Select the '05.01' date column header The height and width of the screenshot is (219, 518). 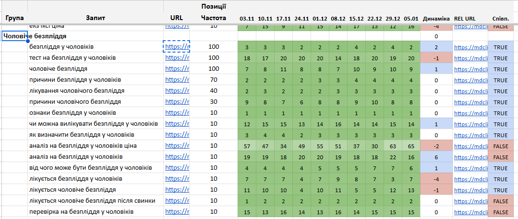pyautogui.click(x=411, y=19)
